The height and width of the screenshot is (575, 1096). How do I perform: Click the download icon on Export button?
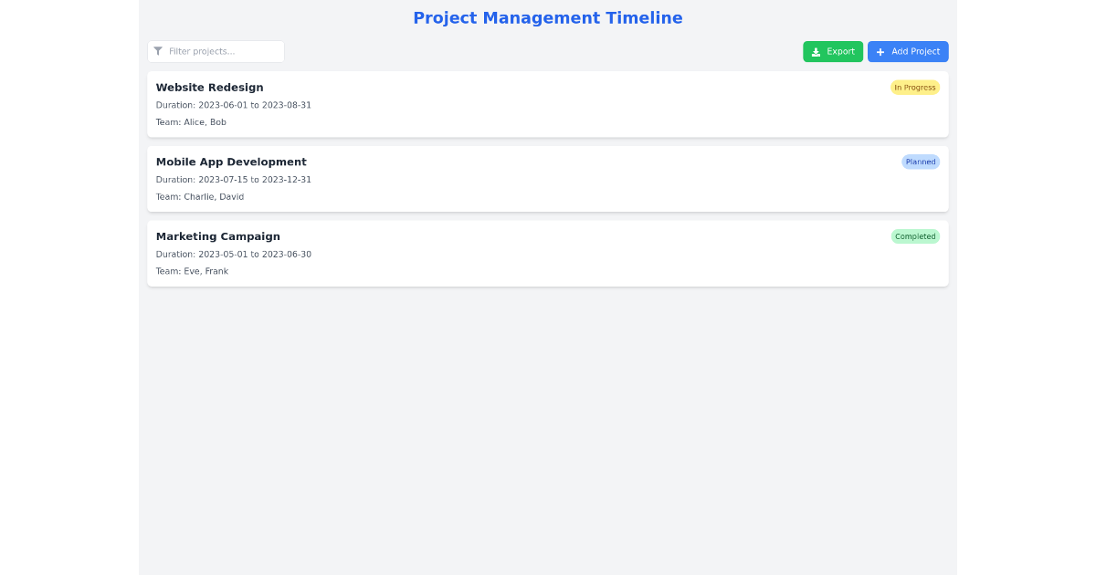[x=815, y=51]
